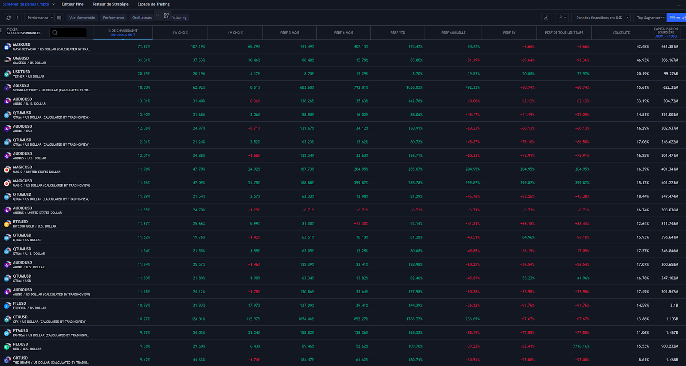Select Screener de paires Crypto title

pos(26,4)
